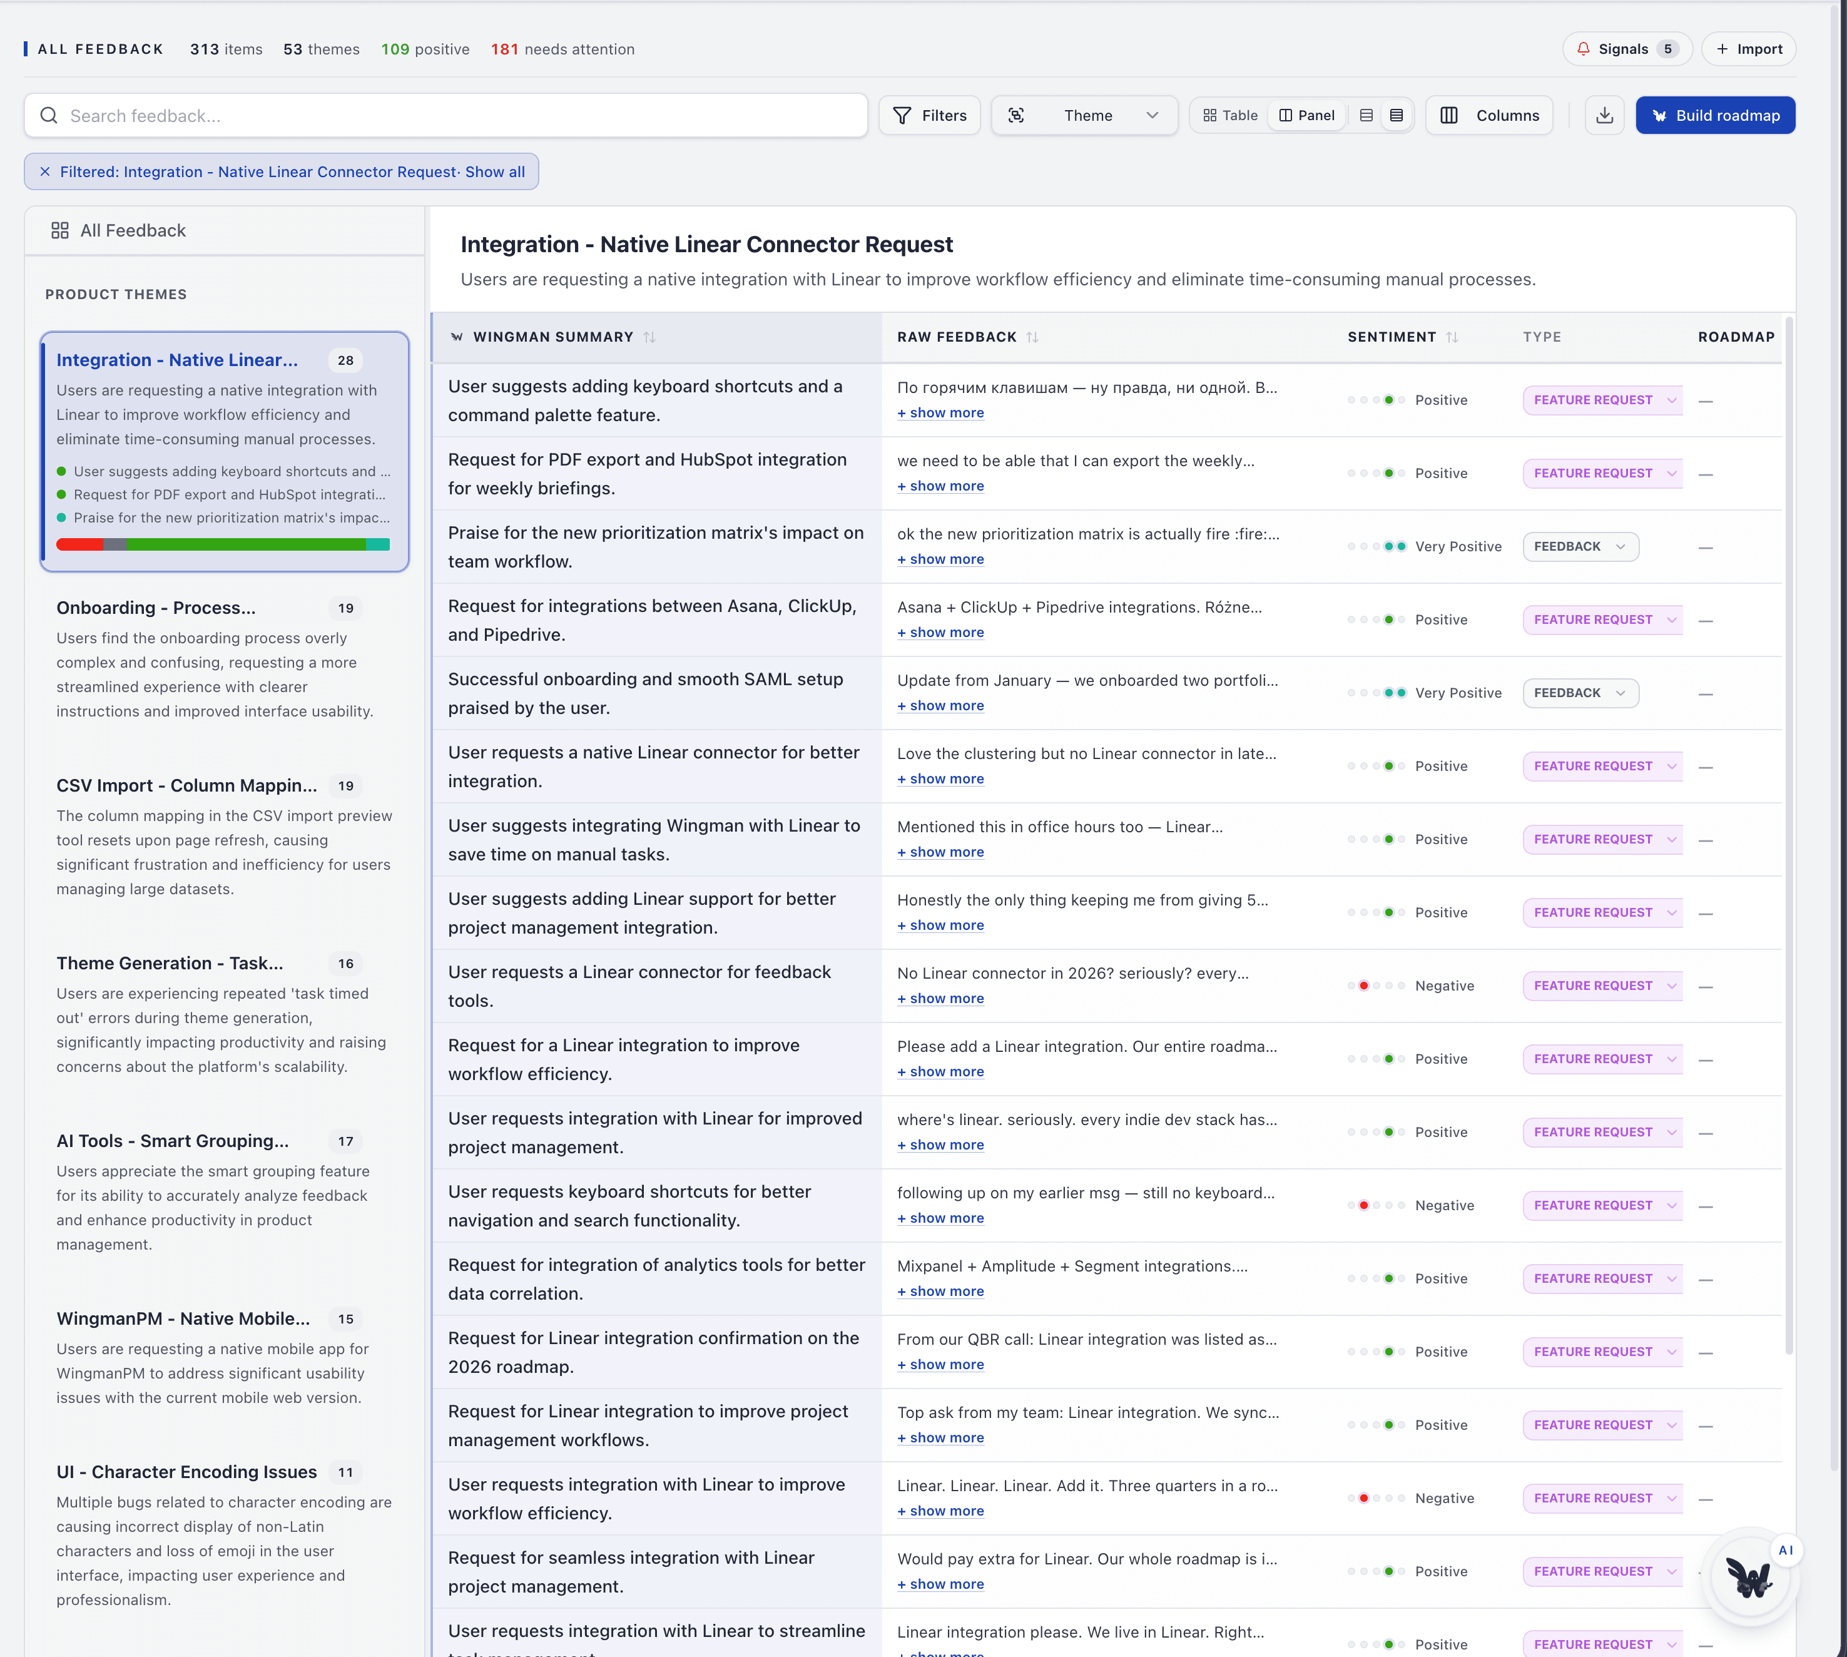Click '181 needs attention' counter
This screenshot has height=1657, width=1847.
coord(562,49)
